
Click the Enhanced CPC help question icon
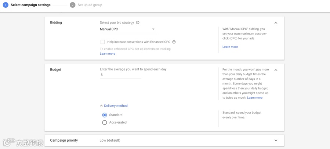point(174,42)
